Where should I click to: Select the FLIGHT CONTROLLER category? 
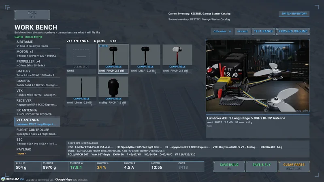pos(37,132)
